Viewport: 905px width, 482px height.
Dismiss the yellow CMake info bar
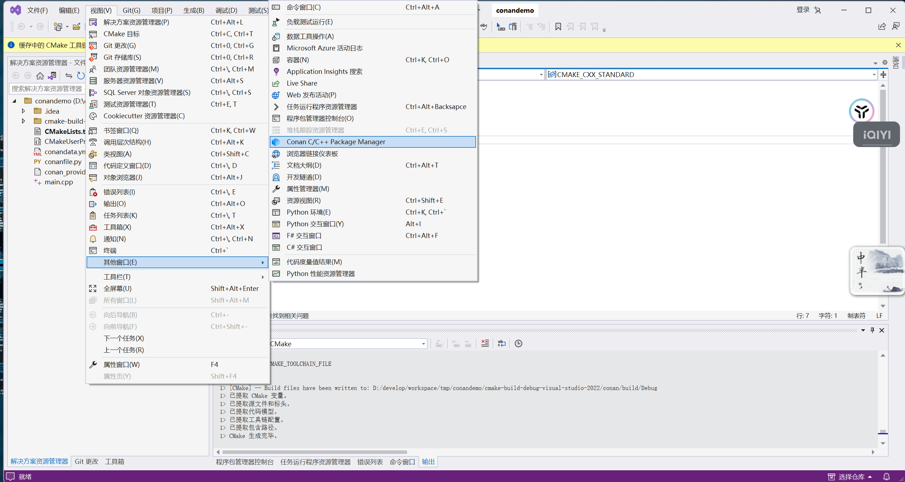click(898, 45)
